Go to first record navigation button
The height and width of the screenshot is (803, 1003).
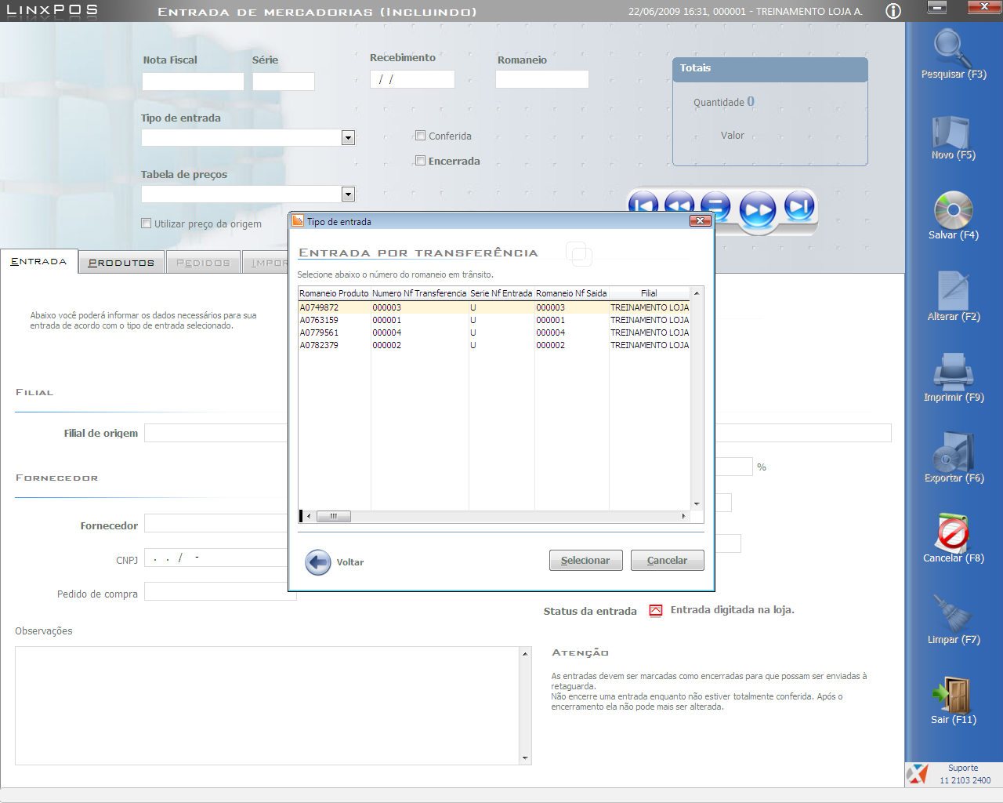[x=643, y=206]
